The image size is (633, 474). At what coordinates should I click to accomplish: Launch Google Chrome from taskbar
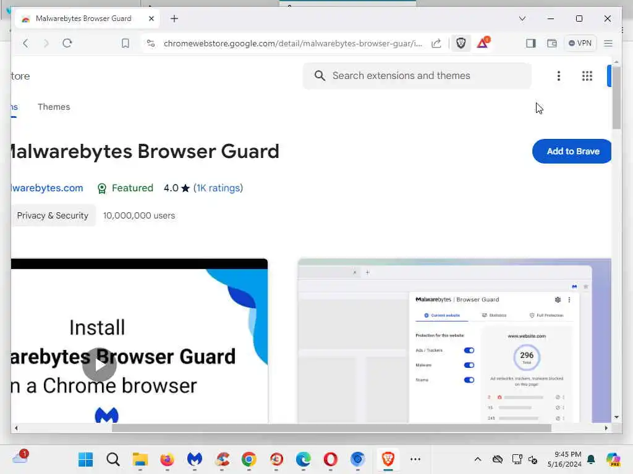pyautogui.click(x=249, y=459)
